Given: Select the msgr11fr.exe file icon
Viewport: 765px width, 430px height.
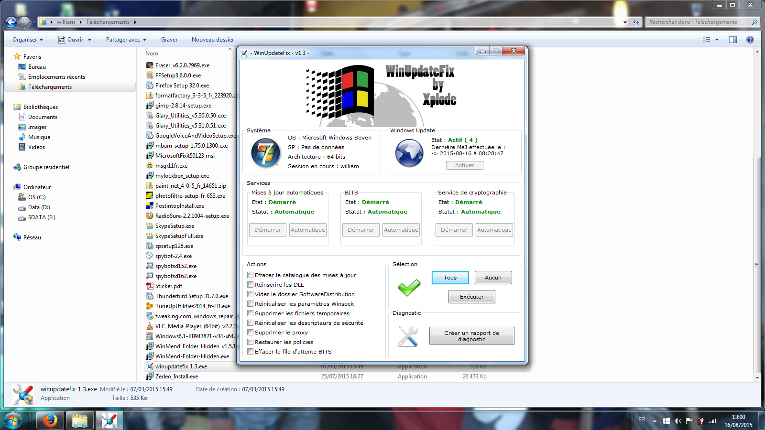Looking at the screenshot, I should (x=150, y=166).
